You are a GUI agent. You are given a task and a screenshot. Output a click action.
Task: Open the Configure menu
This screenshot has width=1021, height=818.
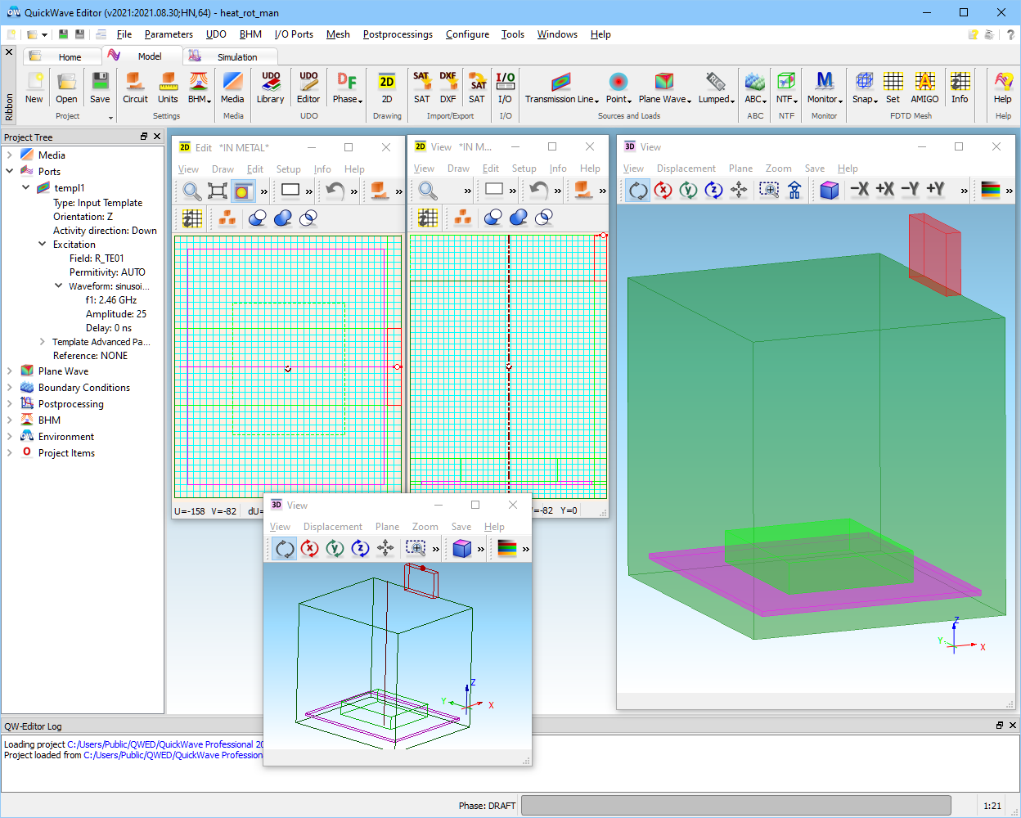(x=467, y=34)
